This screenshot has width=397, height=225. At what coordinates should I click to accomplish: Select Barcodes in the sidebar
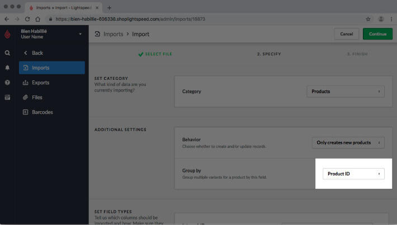pos(42,112)
